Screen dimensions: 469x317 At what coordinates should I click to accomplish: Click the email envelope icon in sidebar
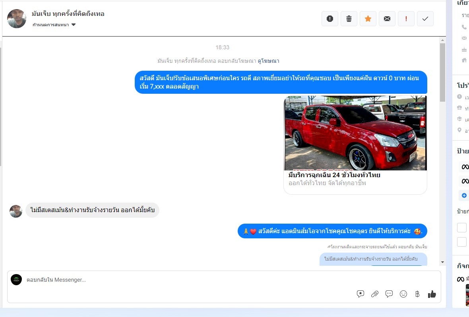pyautogui.click(x=464, y=38)
